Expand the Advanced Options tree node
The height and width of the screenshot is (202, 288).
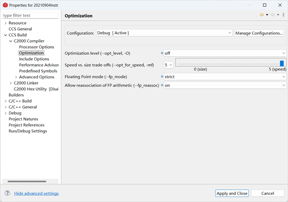click(16, 77)
